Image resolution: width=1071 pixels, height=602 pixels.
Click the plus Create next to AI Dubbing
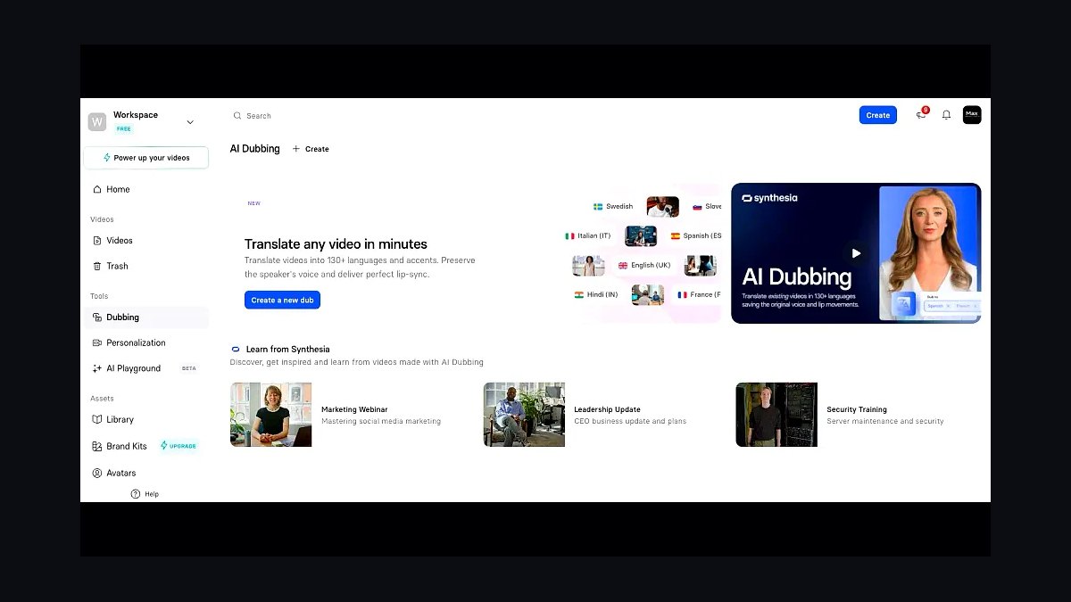311,149
